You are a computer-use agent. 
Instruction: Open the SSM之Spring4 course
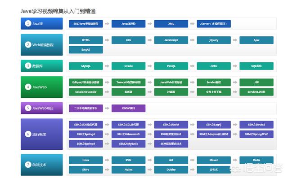pyautogui.click(x=86, y=144)
